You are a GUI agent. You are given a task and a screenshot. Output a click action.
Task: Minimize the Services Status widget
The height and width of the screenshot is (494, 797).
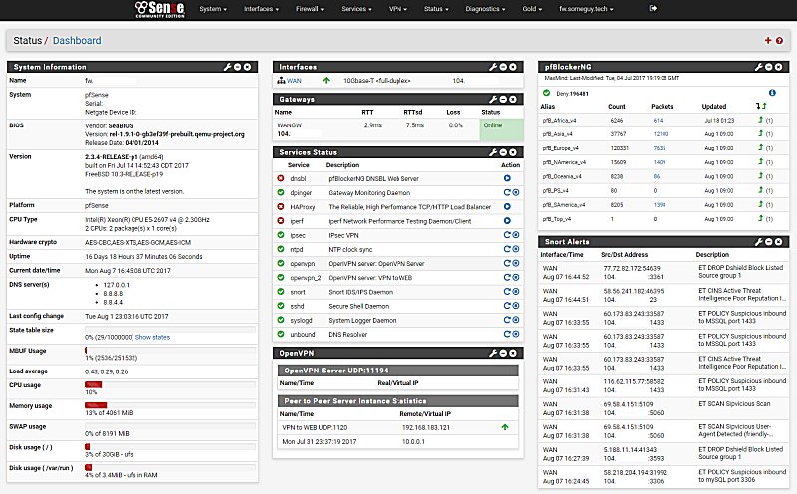[x=503, y=152]
